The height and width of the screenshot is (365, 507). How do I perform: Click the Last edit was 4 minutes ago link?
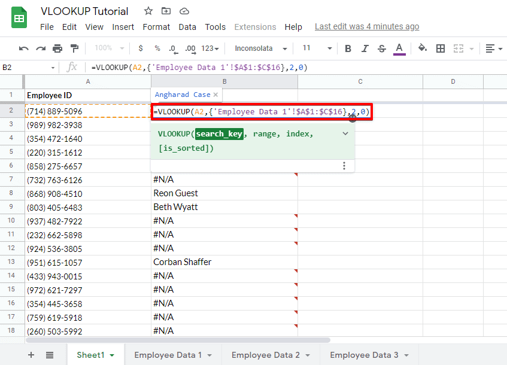click(x=367, y=27)
